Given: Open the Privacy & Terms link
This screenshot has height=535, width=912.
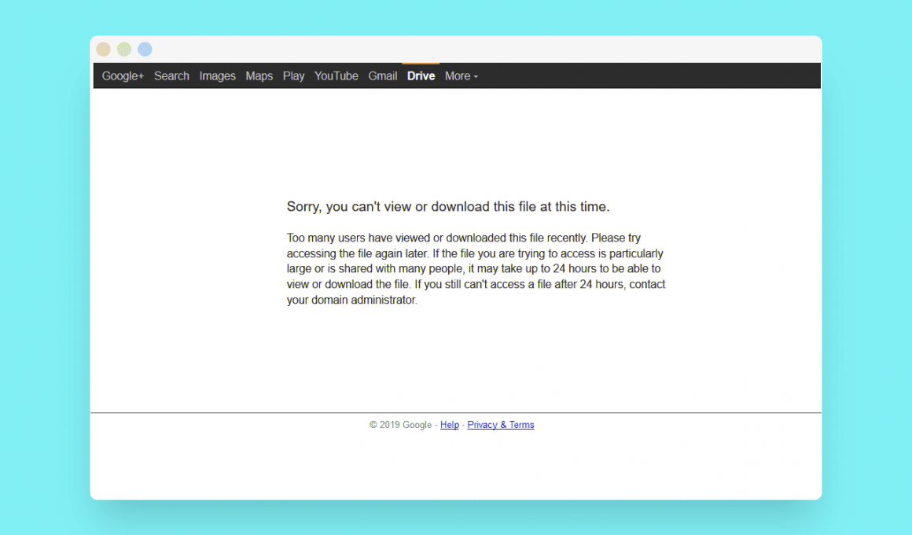Looking at the screenshot, I should tap(501, 425).
